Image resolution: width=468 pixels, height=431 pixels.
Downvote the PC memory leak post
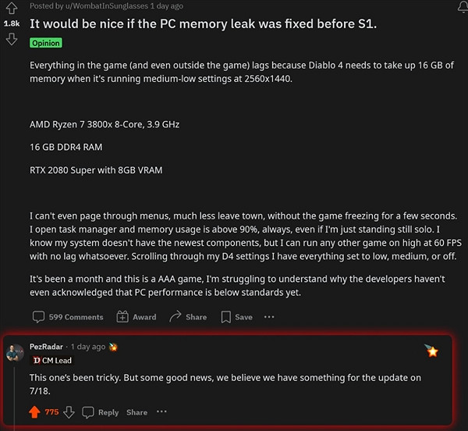11,39
